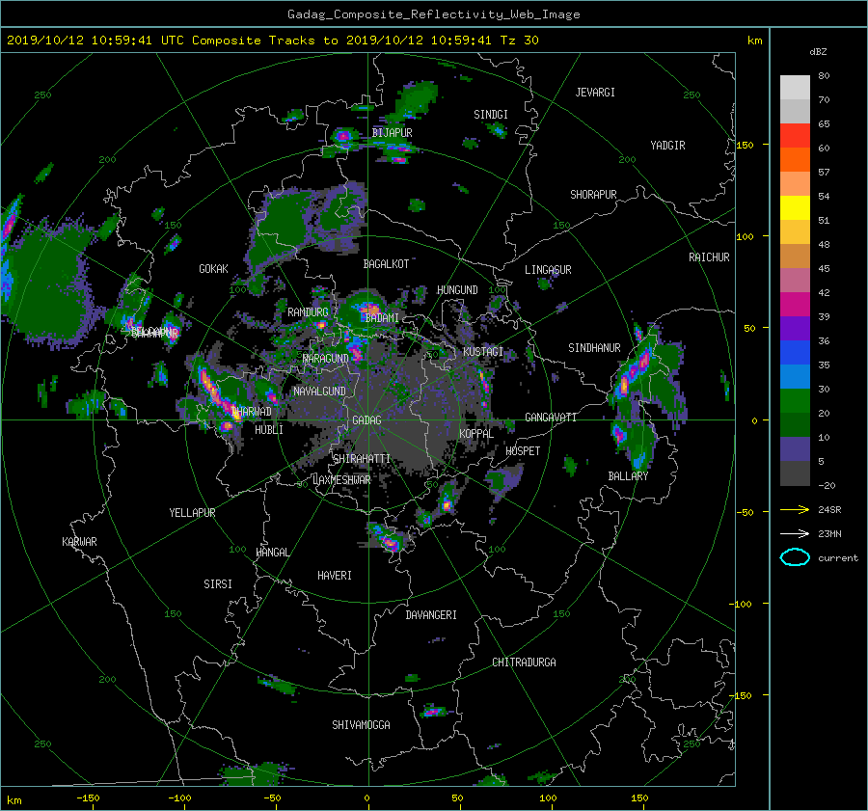This screenshot has height=811, width=868.
Task: Click the HANGAL city label
Action: tap(272, 553)
